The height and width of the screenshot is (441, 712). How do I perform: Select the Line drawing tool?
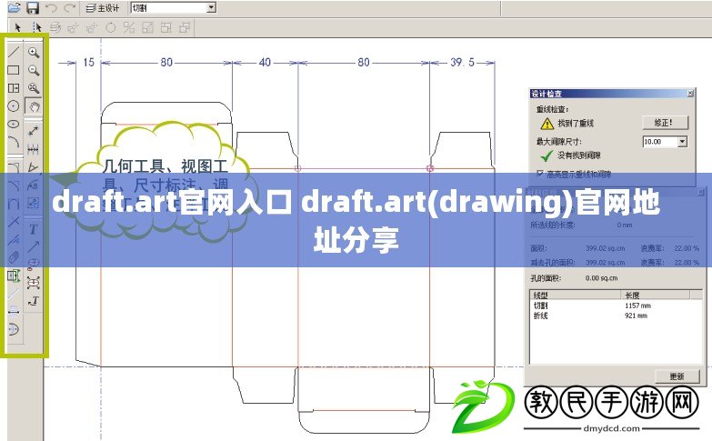[x=14, y=51]
